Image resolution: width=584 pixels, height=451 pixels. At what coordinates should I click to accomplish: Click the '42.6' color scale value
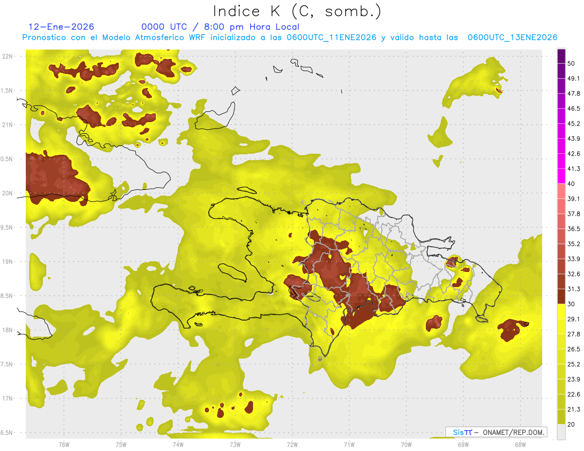[574, 154]
